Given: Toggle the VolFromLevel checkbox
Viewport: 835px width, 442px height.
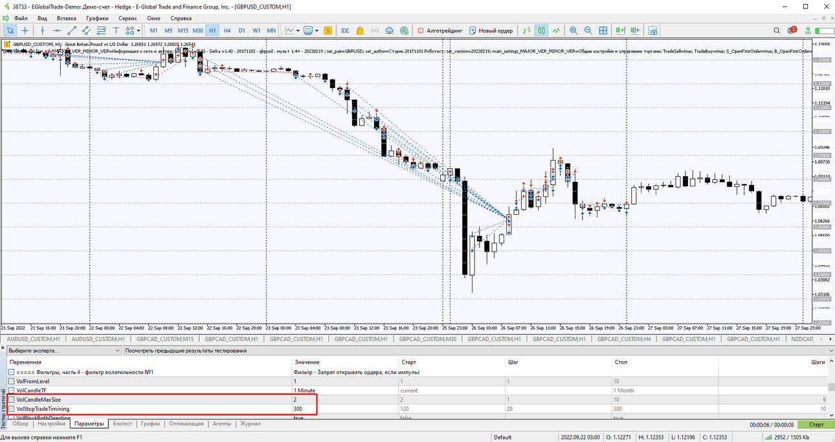Looking at the screenshot, I should pos(12,381).
